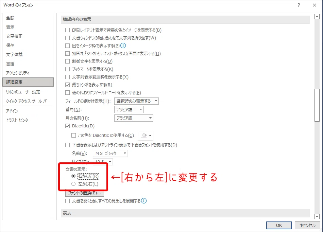Viewport: 323px width, 232px height.
Task: Click info icon beside 図をイメージ枠で表示する
Action: tap(123, 46)
